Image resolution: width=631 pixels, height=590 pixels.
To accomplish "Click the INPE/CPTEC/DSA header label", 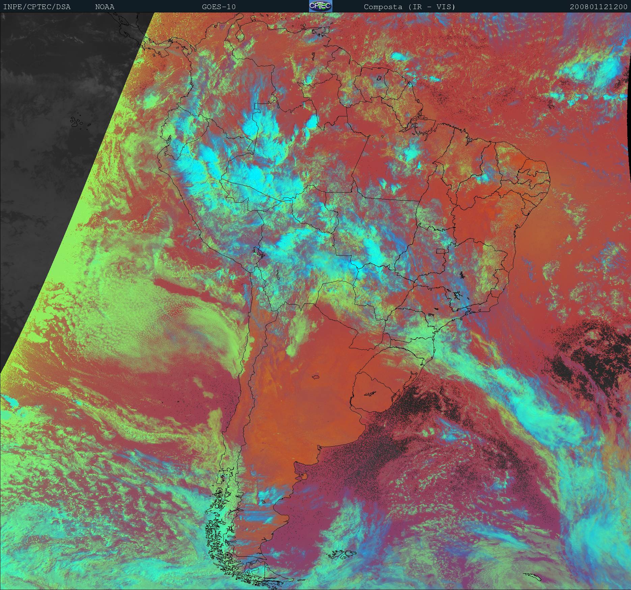I will coord(37,7).
